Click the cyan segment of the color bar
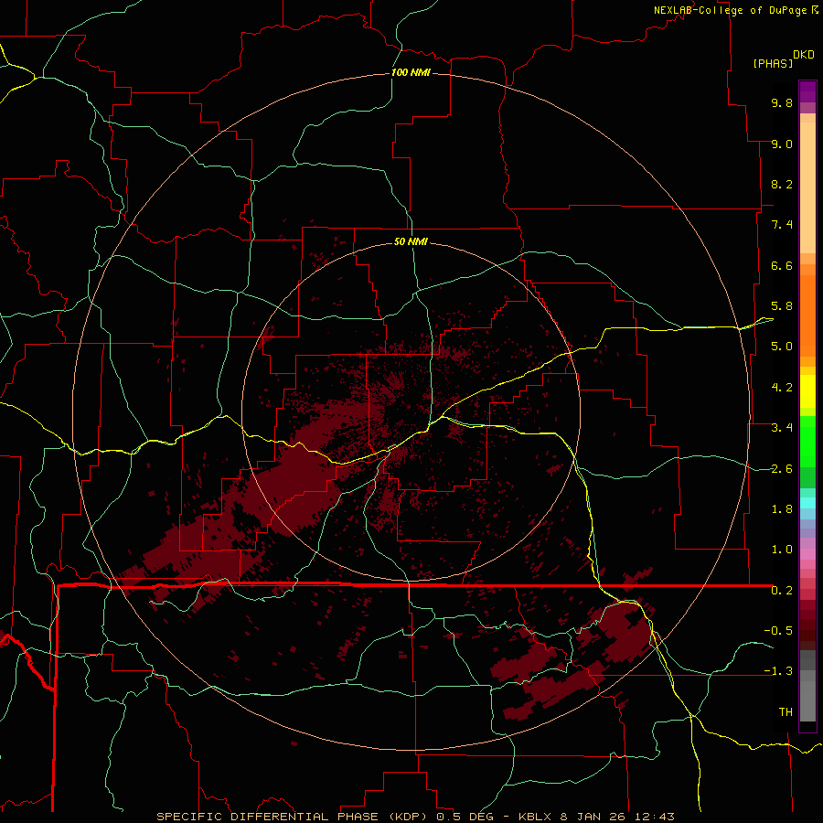 [807, 503]
